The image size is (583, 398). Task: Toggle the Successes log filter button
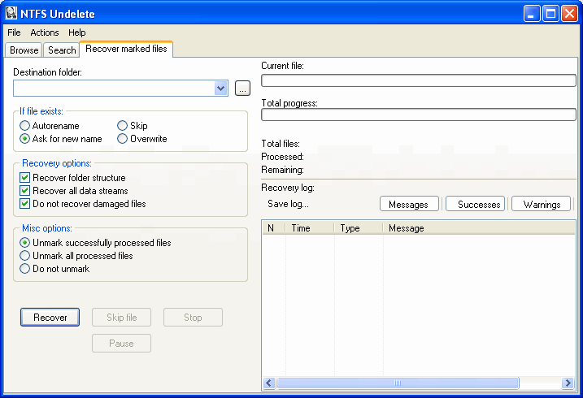pos(475,204)
